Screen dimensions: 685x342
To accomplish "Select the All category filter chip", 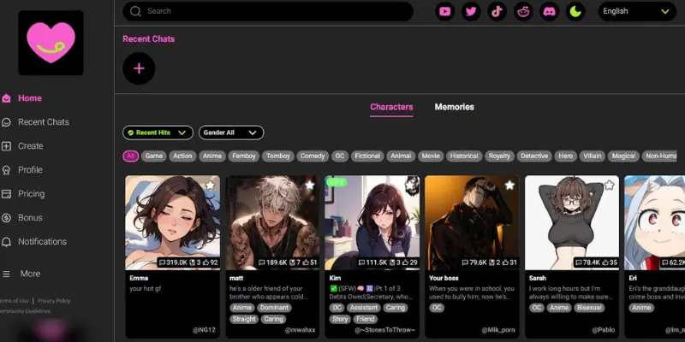I will (x=131, y=156).
